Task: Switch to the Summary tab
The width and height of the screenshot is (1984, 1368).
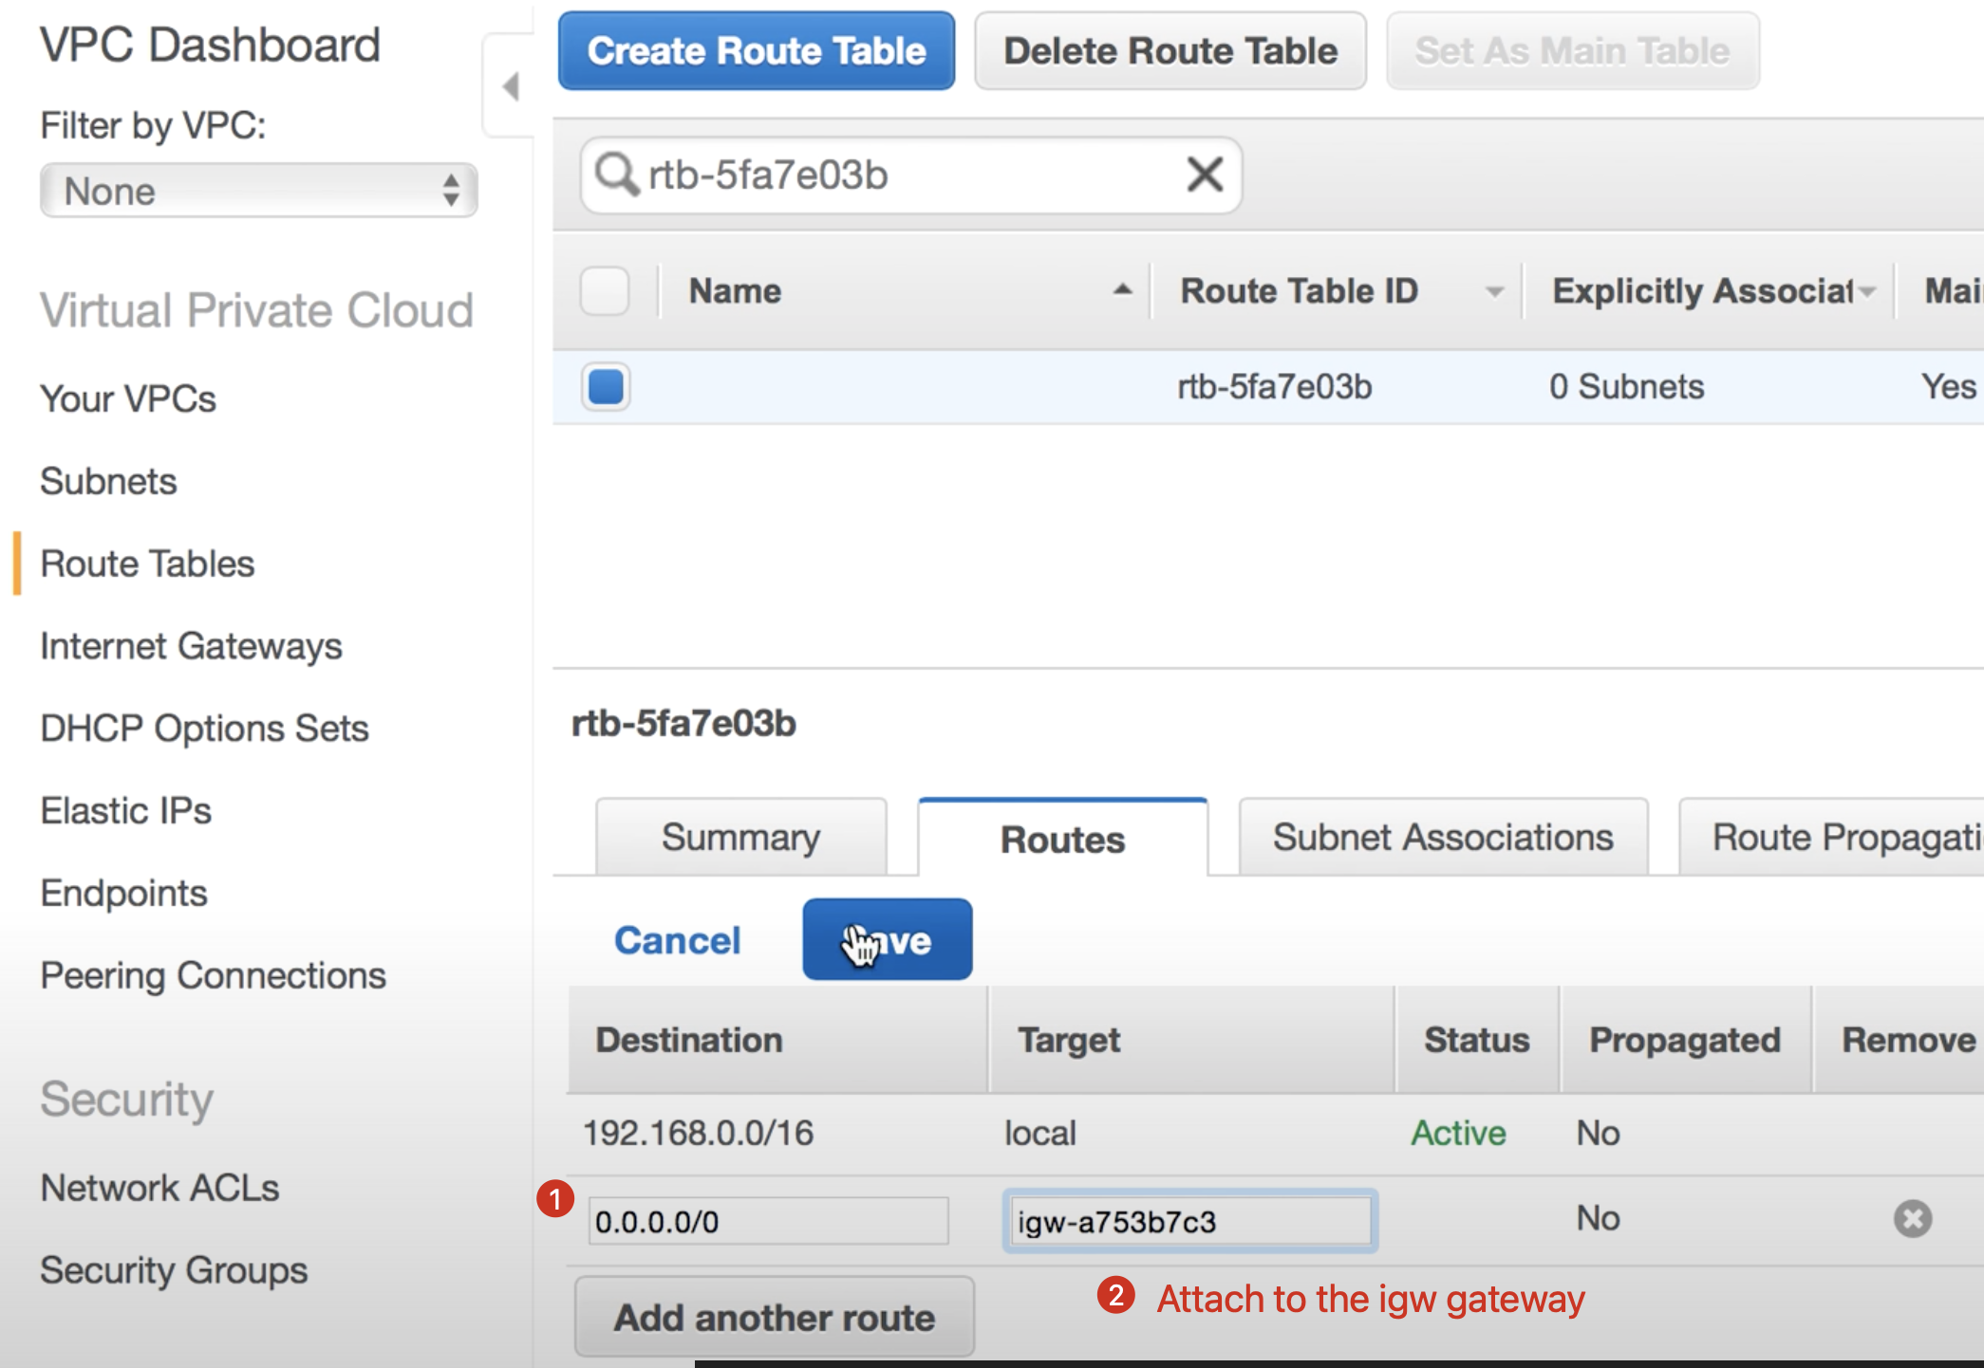Action: [x=740, y=837]
